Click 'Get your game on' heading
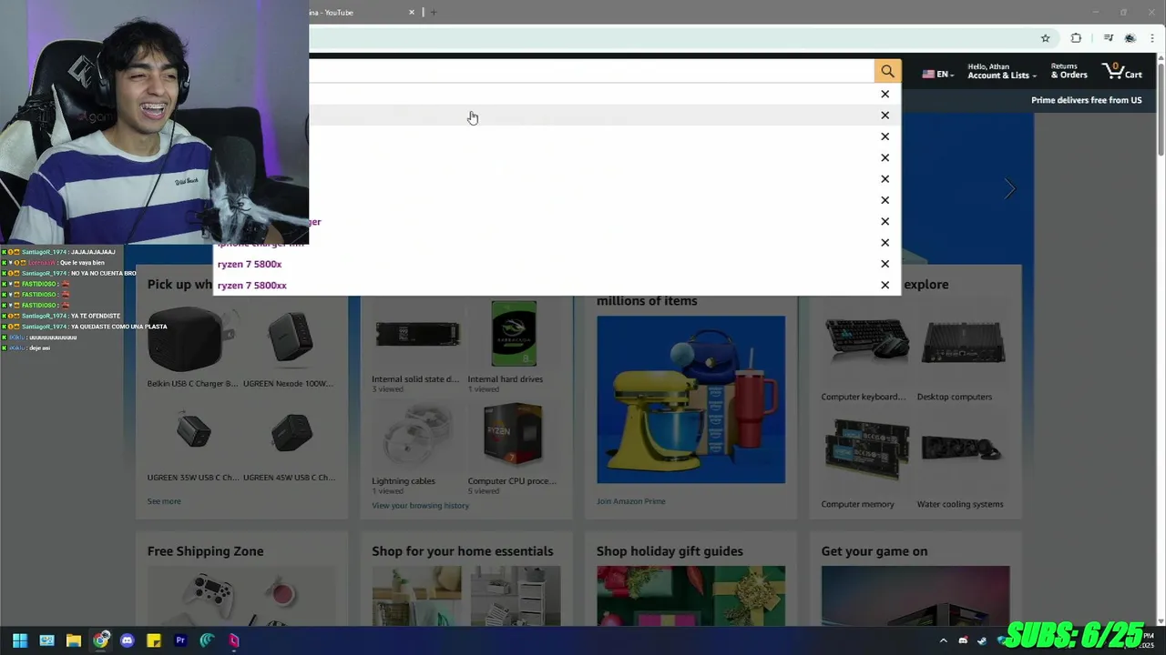The height and width of the screenshot is (655, 1166). [x=874, y=551]
